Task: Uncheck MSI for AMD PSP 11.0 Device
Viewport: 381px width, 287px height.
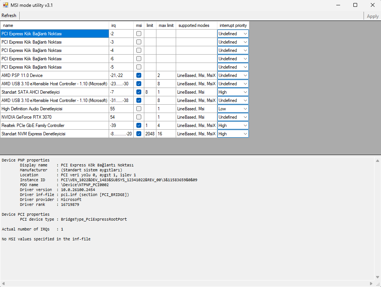Action: click(x=139, y=75)
